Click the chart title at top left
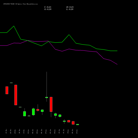 (20, 4)
